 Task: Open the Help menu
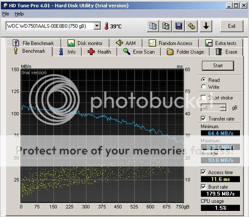coord(19,14)
